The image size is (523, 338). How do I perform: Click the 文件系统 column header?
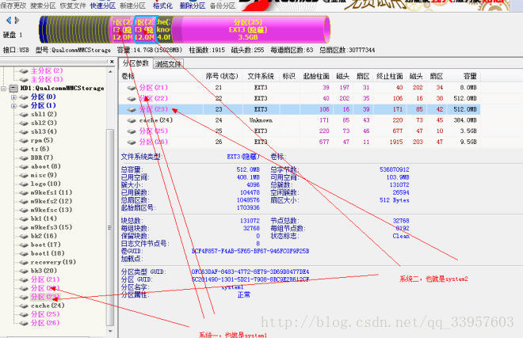click(261, 76)
